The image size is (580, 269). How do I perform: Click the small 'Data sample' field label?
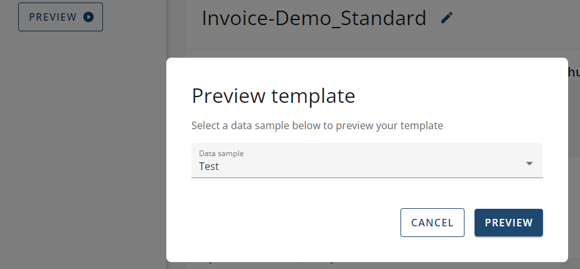coord(221,153)
